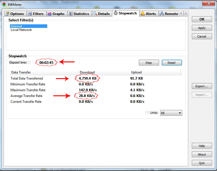The width and height of the screenshot is (217, 171).
Task: Click the BWMeter title bar logo
Action: (4, 5)
